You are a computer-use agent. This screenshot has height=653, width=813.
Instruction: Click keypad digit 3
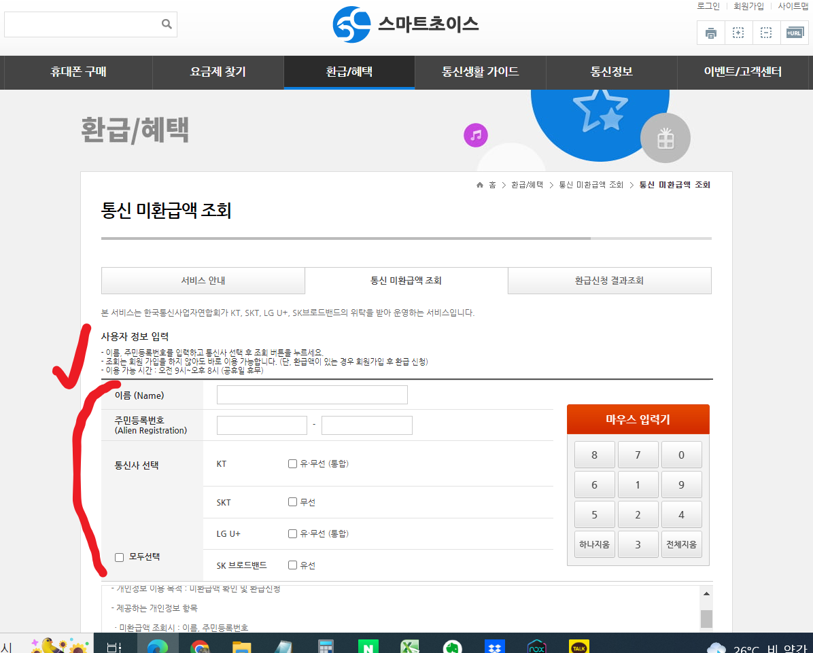(x=638, y=544)
